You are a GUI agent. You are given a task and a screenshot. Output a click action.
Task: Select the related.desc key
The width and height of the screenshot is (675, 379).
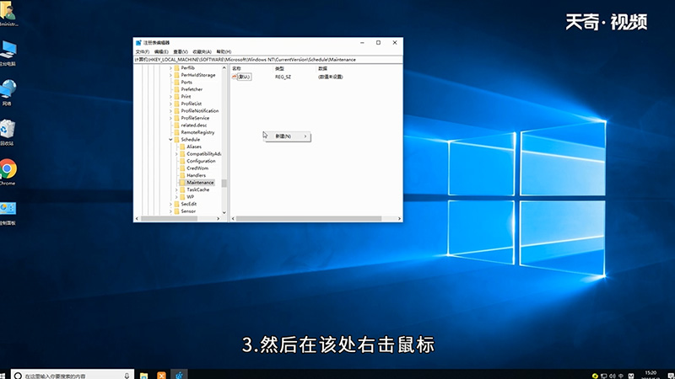[194, 125]
